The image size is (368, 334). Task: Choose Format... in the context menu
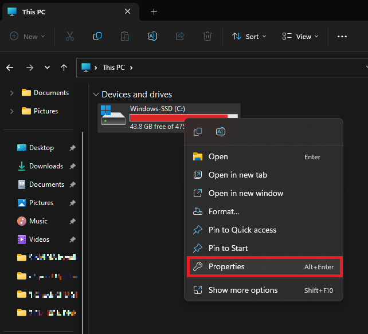(224, 211)
